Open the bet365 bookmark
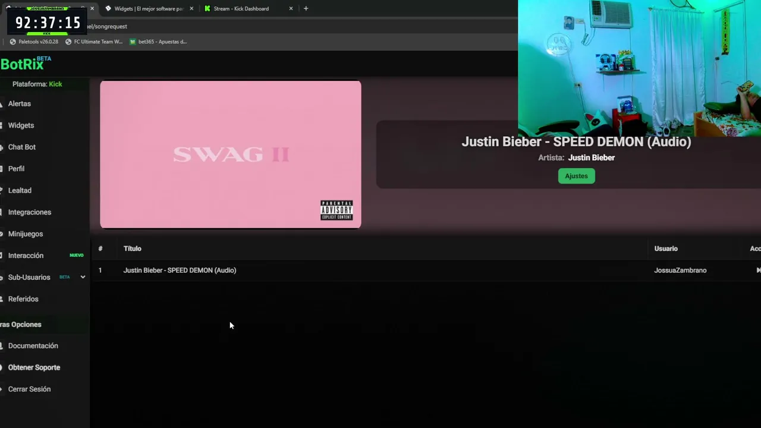761x428 pixels. (158, 42)
